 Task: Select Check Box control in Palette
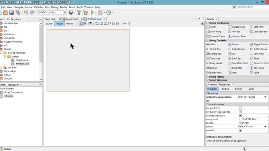[214, 49]
